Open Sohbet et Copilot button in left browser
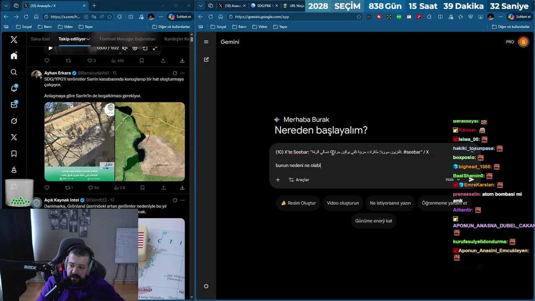535x301 pixels. 180,17
